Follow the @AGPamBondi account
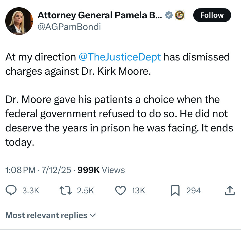 pyautogui.click(x=212, y=15)
